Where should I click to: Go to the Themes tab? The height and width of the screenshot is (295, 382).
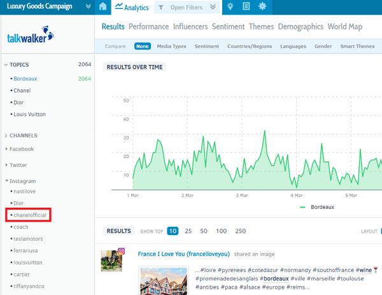pyautogui.click(x=261, y=27)
